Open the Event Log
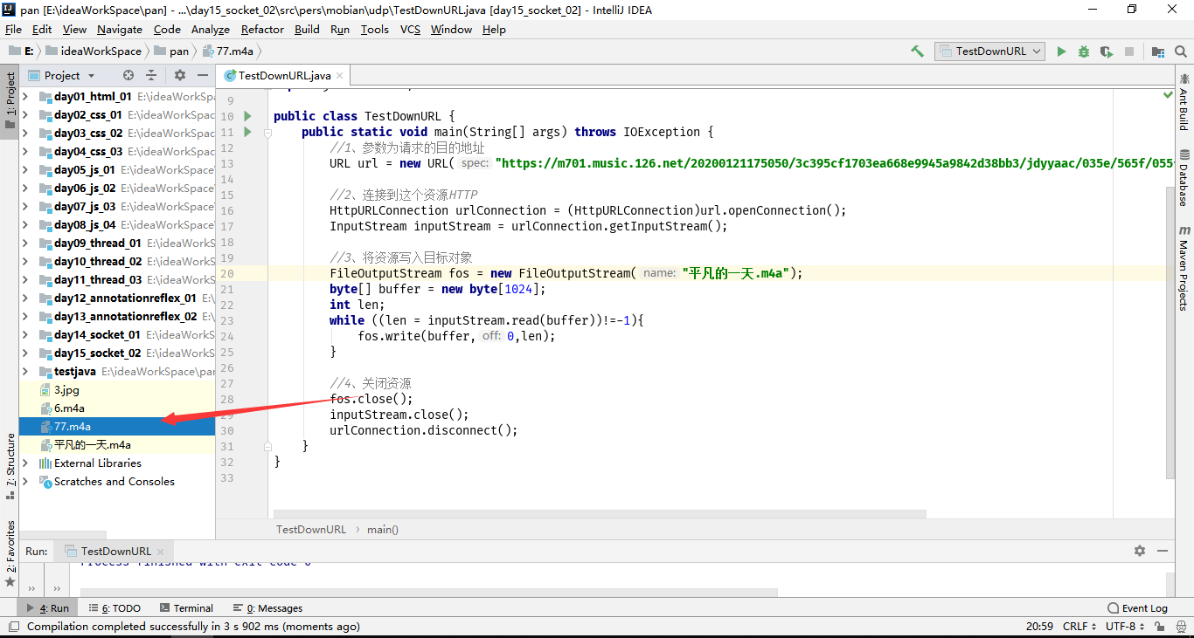1194x638 pixels. [1137, 608]
